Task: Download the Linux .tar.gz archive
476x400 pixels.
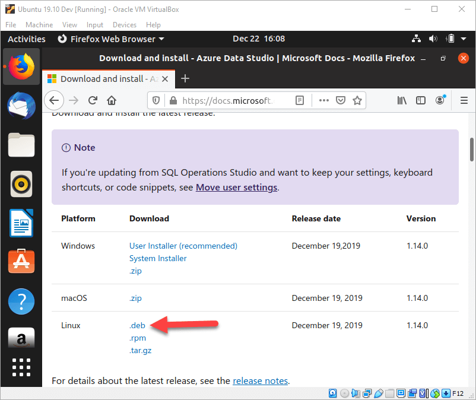Action: click(x=140, y=351)
